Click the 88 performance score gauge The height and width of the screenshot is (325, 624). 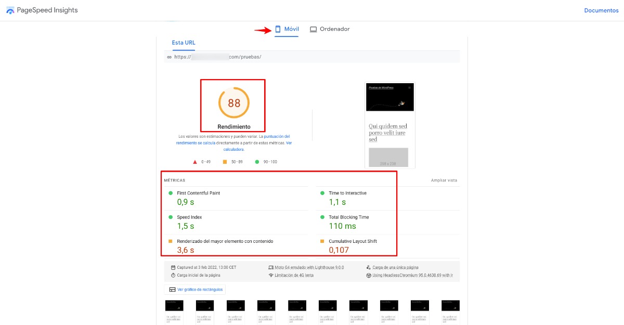(x=234, y=103)
